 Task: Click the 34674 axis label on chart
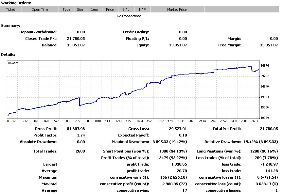265,66
